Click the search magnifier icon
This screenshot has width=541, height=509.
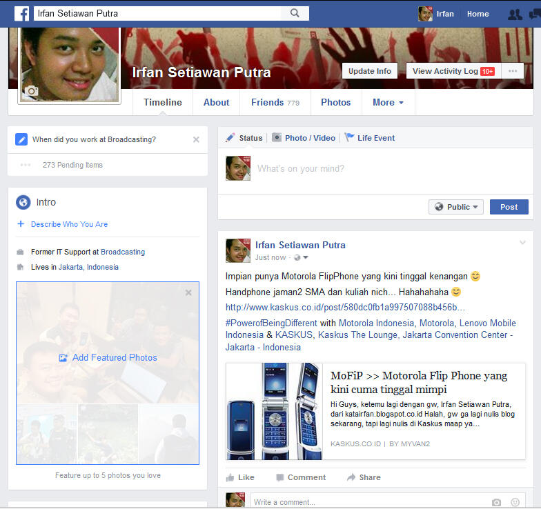[295, 13]
